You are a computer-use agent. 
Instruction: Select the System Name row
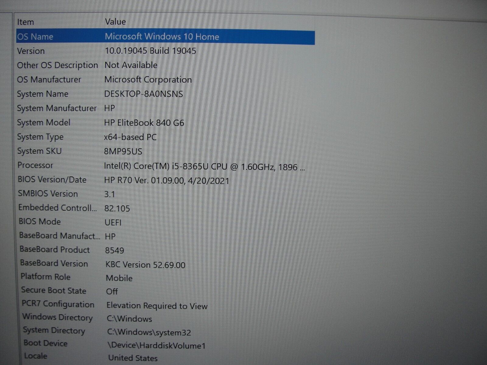point(43,94)
